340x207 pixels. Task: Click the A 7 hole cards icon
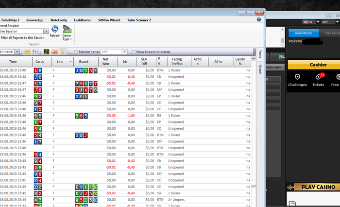pyautogui.click(x=38, y=142)
